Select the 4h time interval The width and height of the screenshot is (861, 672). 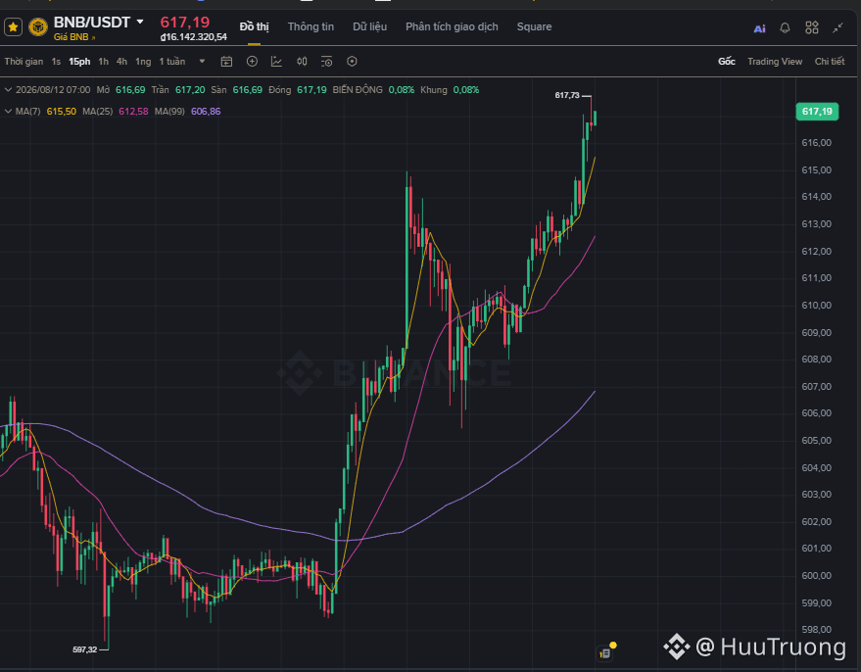coord(121,62)
